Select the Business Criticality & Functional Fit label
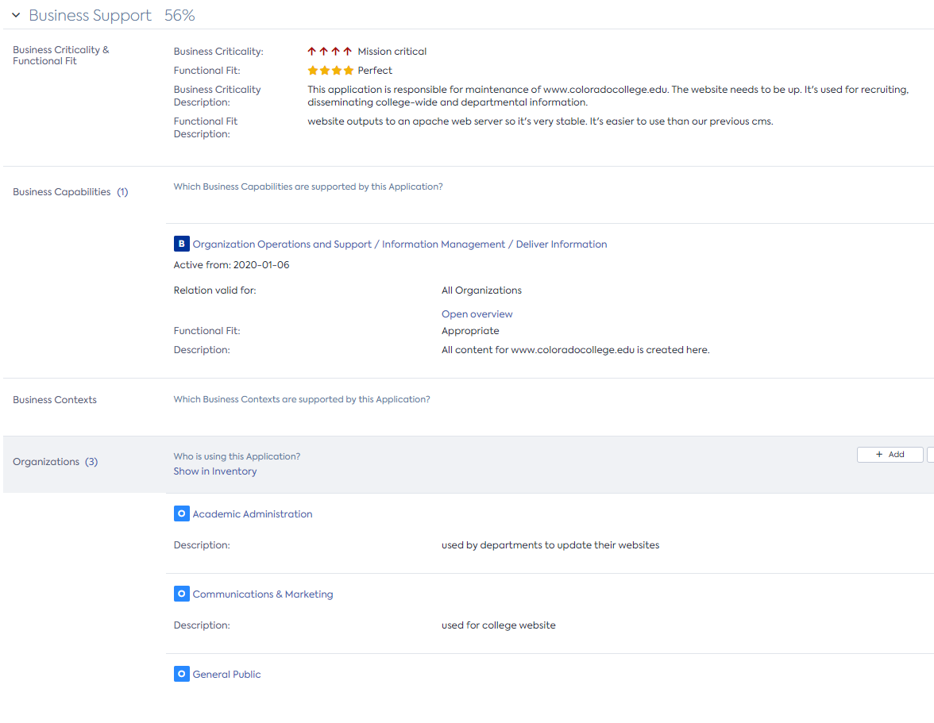The height and width of the screenshot is (723, 934). pos(61,56)
